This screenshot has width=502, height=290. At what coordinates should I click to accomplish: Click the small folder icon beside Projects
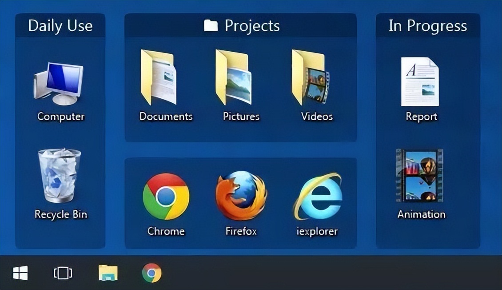[x=211, y=25]
